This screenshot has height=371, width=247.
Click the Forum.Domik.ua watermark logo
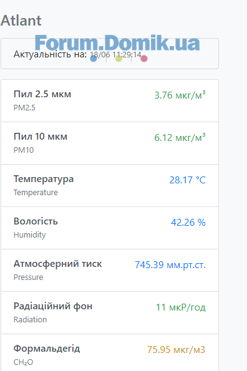coord(117,43)
